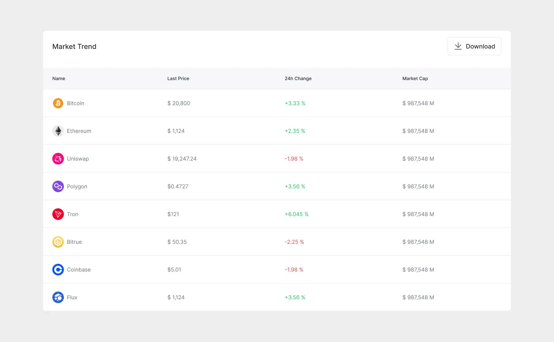Select the Last Price column header
This screenshot has width=554, height=342.
(178, 79)
